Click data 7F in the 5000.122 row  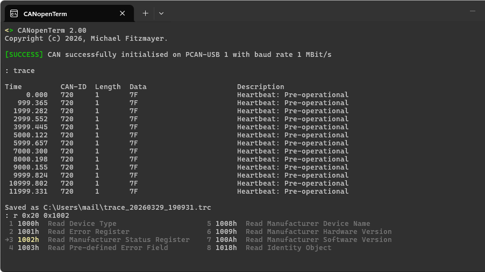[134, 135]
